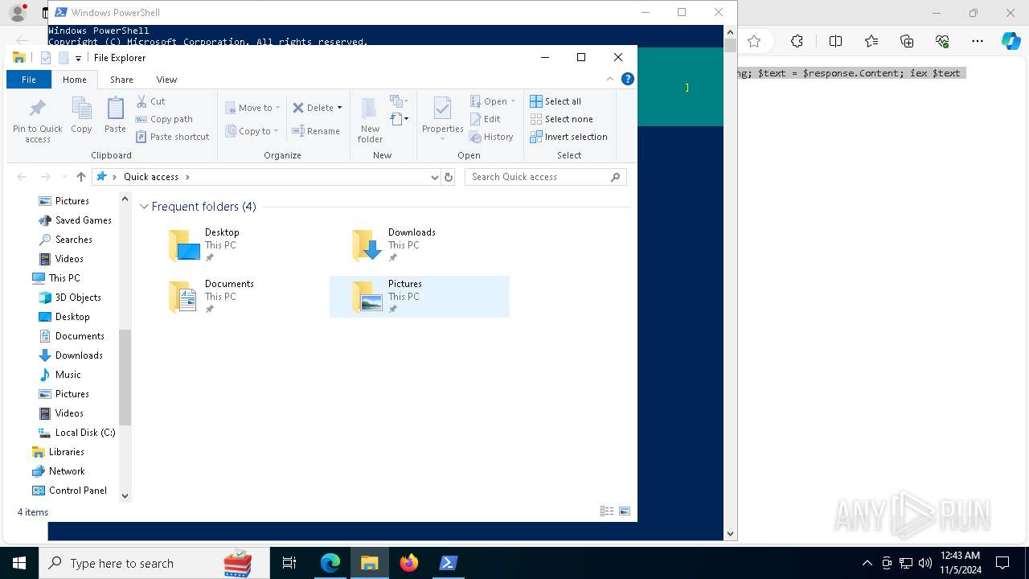Open the Copy to dropdown
Image resolution: width=1029 pixels, height=579 pixels.
coord(252,131)
